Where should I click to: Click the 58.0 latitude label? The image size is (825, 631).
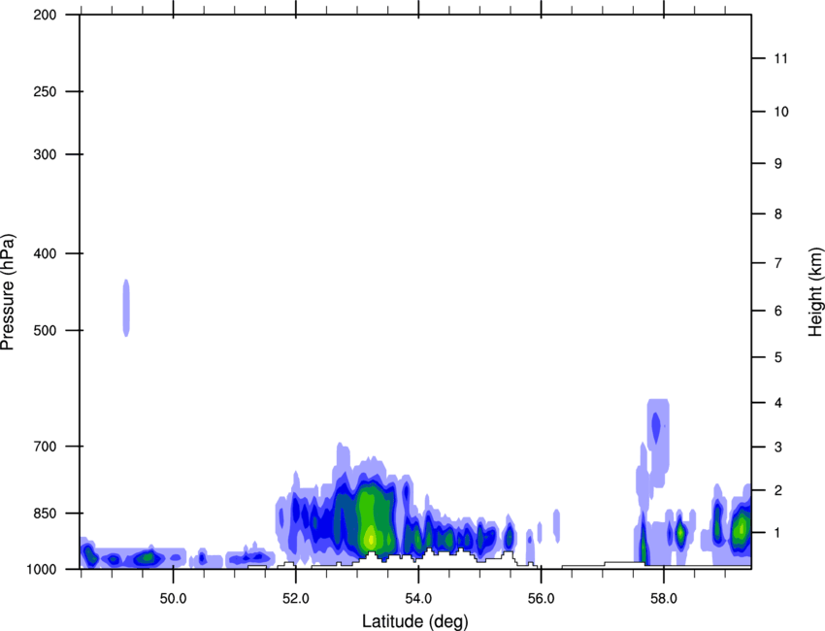(664, 599)
